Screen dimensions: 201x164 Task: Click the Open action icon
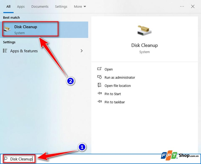[99, 69]
